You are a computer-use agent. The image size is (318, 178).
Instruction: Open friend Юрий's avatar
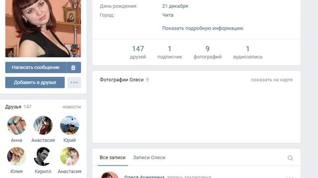point(70,125)
